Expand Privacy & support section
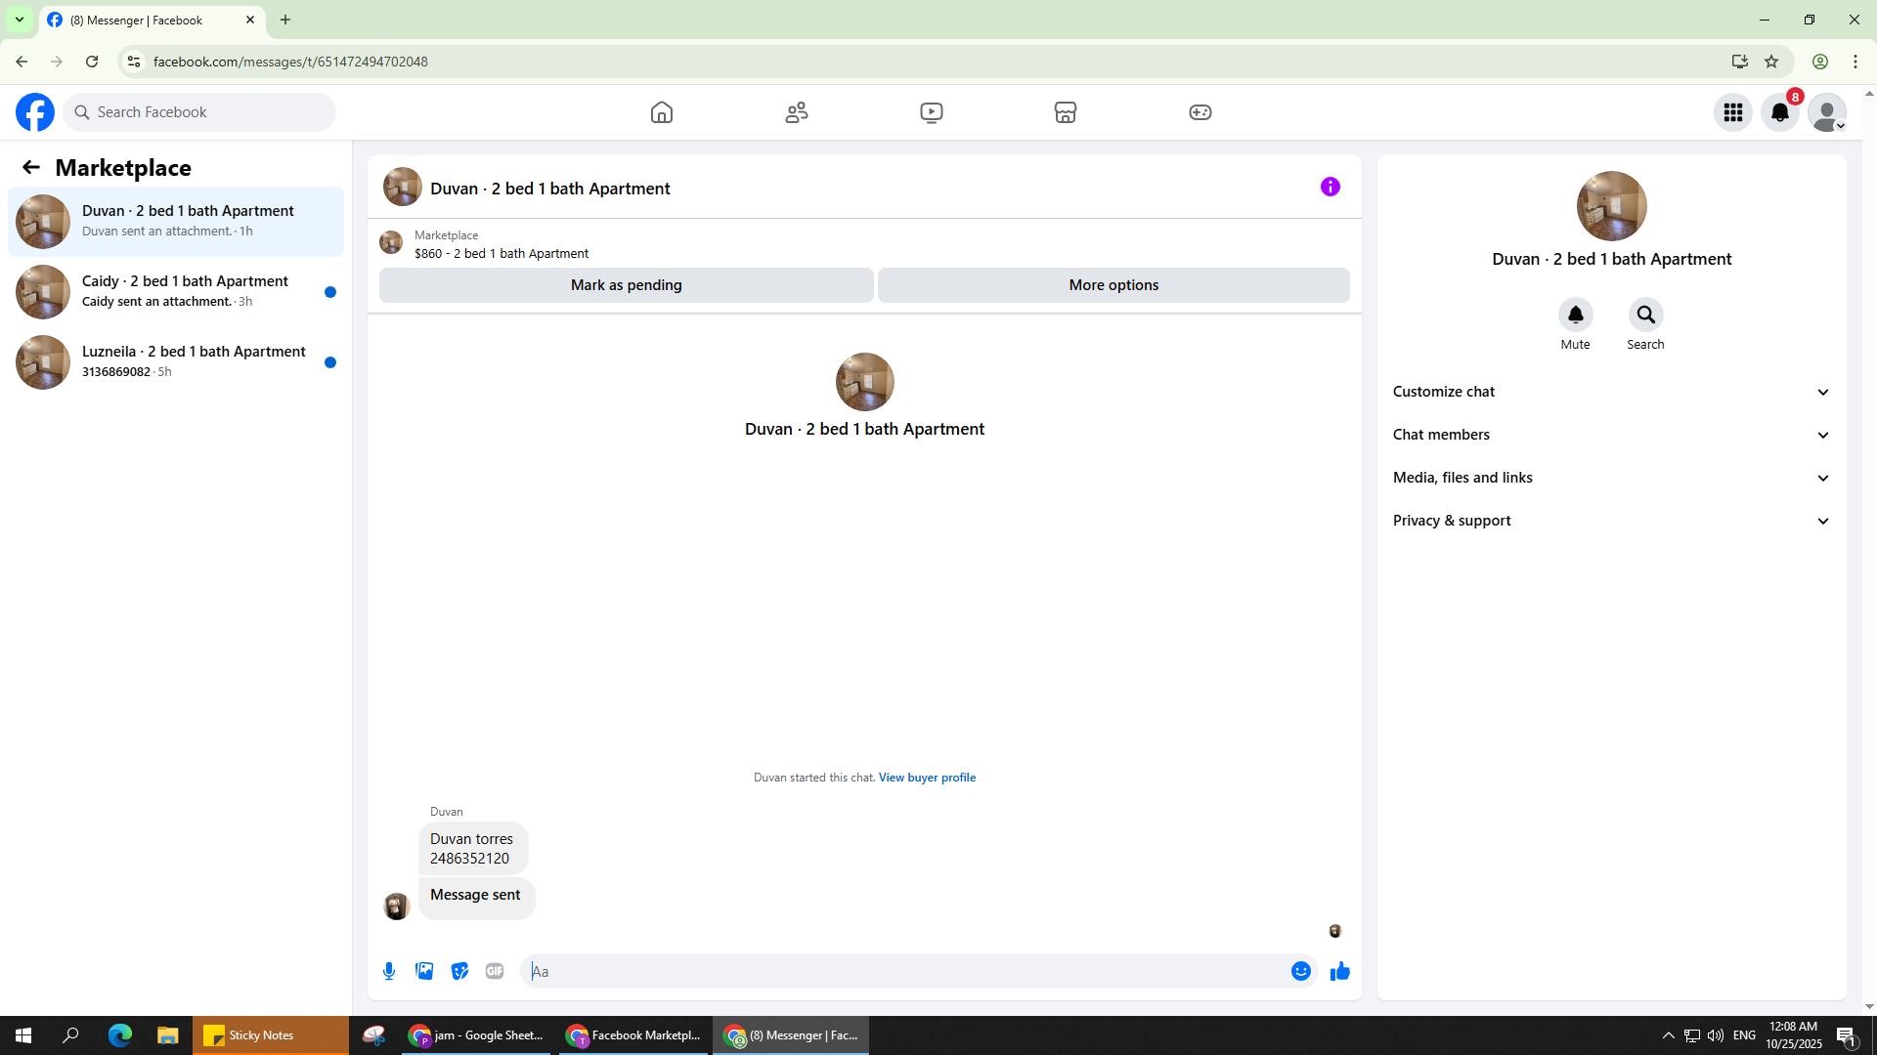Image resolution: width=1877 pixels, height=1055 pixels. click(x=1610, y=521)
